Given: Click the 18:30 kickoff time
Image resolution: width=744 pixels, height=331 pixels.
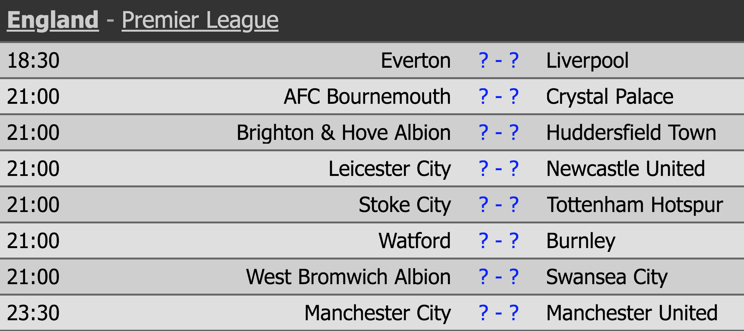Looking at the screenshot, I should [33, 60].
